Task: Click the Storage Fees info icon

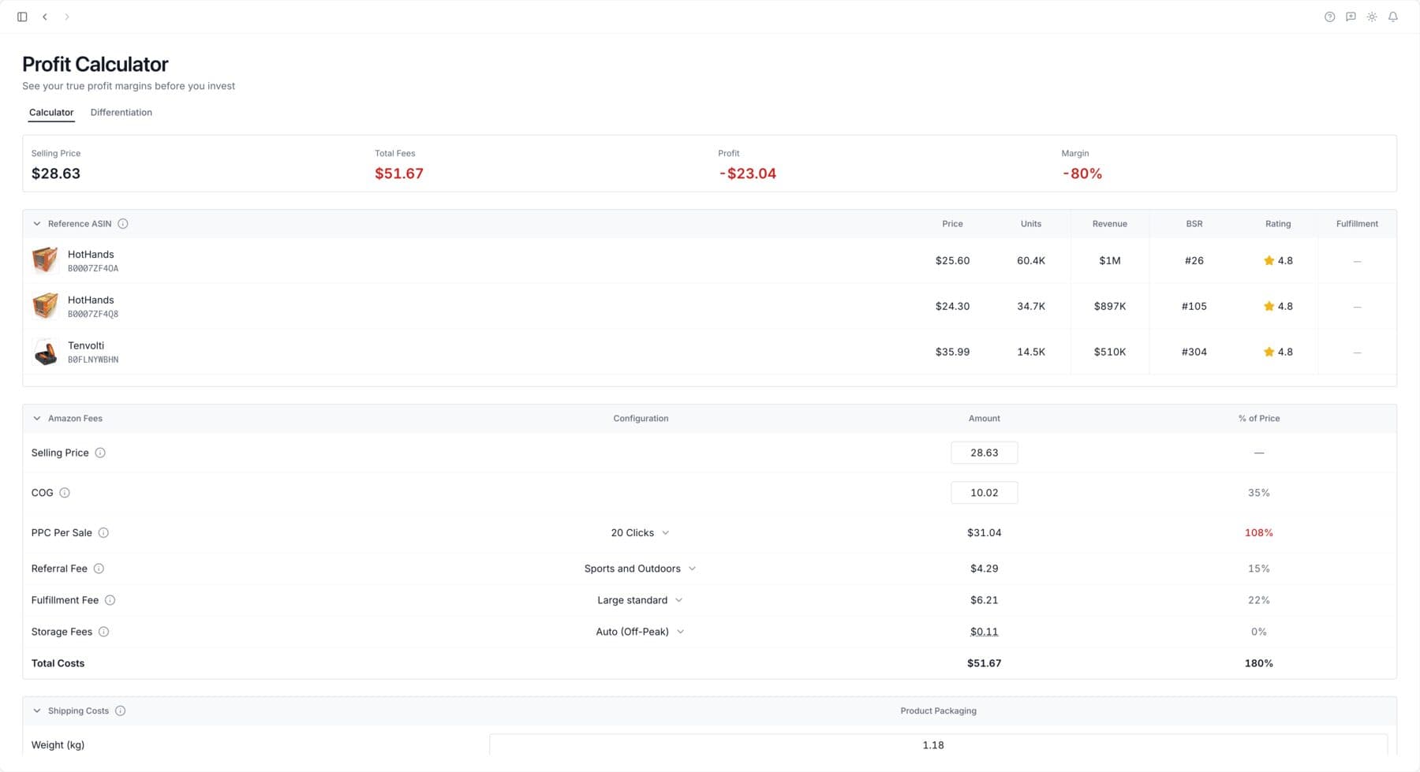Action: point(103,632)
